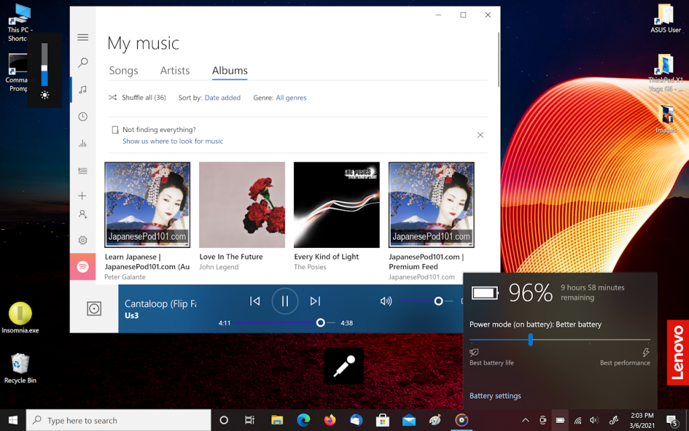The height and width of the screenshot is (431, 689).
Task: Open the Windows Start menu
Action: 13,420
